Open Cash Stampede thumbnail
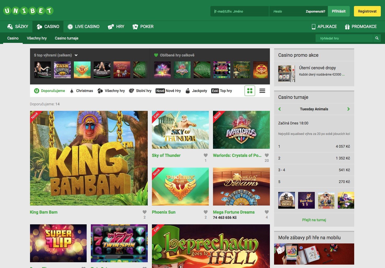The image size is (385, 268). click(62, 70)
